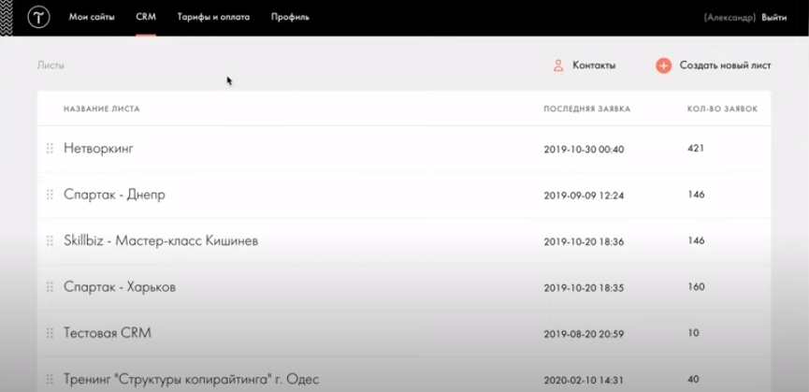Click the КОЛ-ВО ЗАЯВОК column header
This screenshot has height=392, width=809.
pyautogui.click(x=722, y=109)
